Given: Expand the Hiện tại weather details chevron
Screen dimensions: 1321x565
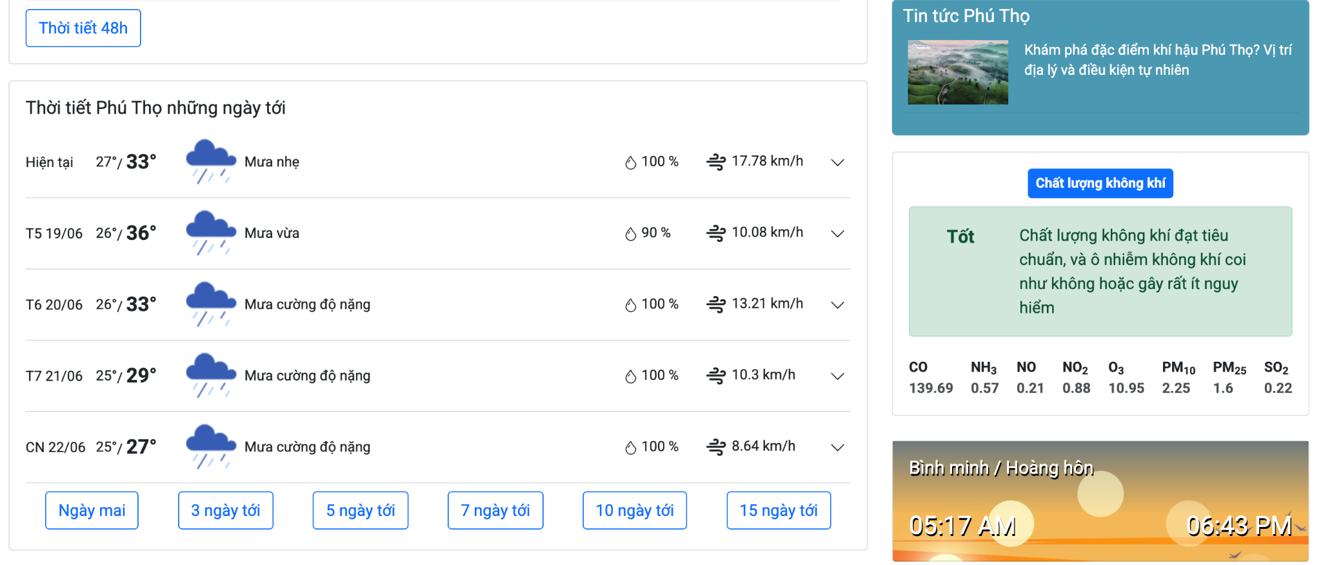Looking at the screenshot, I should coord(837,163).
